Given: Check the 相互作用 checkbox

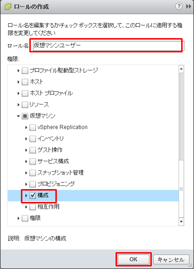Looking at the screenshot, I should [33, 207].
